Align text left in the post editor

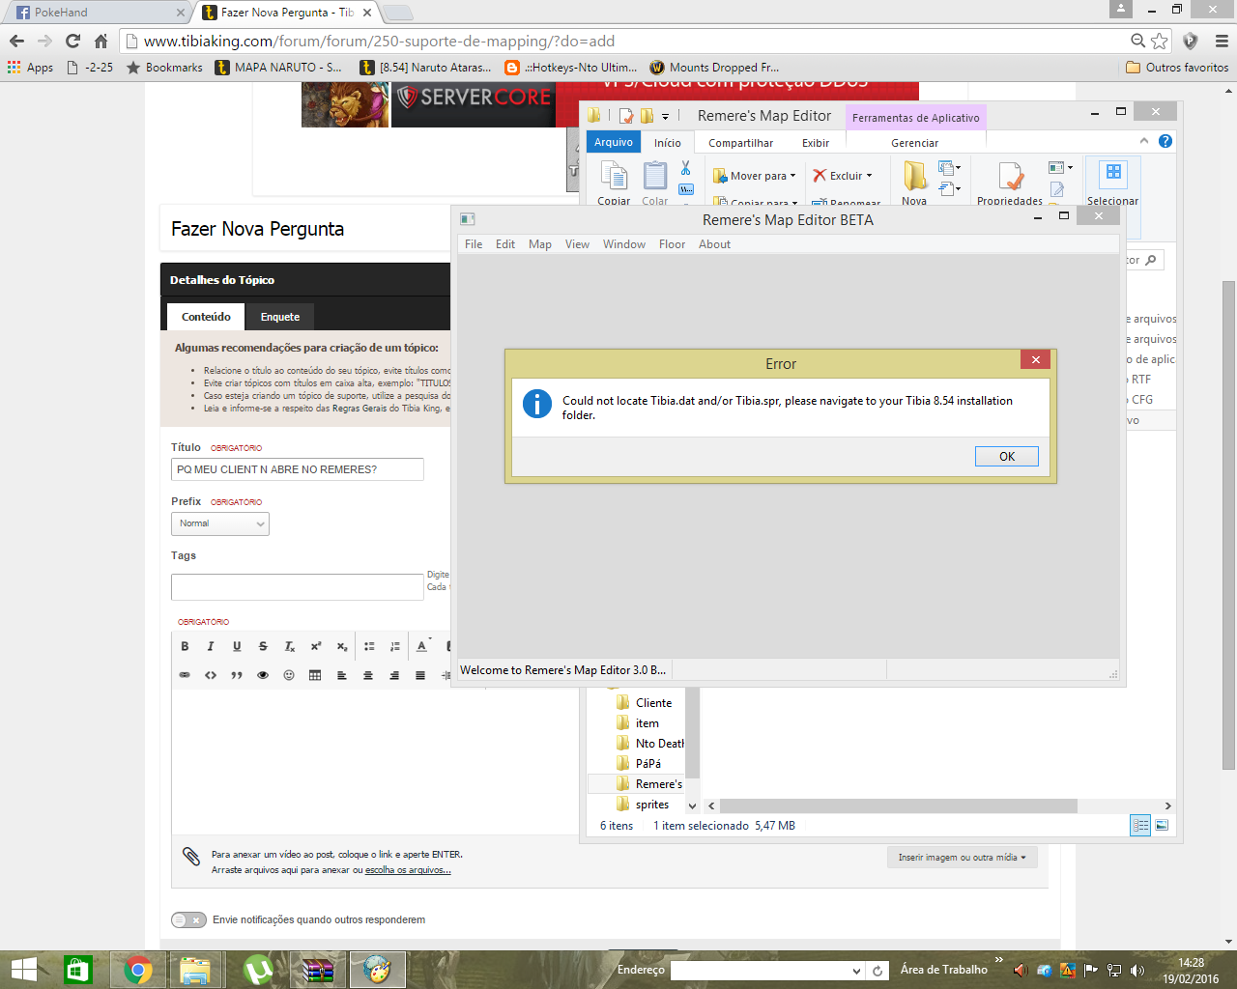[342, 675]
